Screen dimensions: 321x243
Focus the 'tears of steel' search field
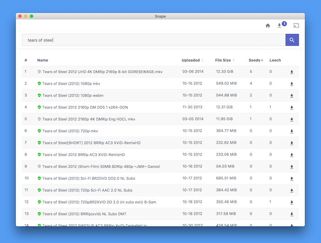click(x=154, y=40)
